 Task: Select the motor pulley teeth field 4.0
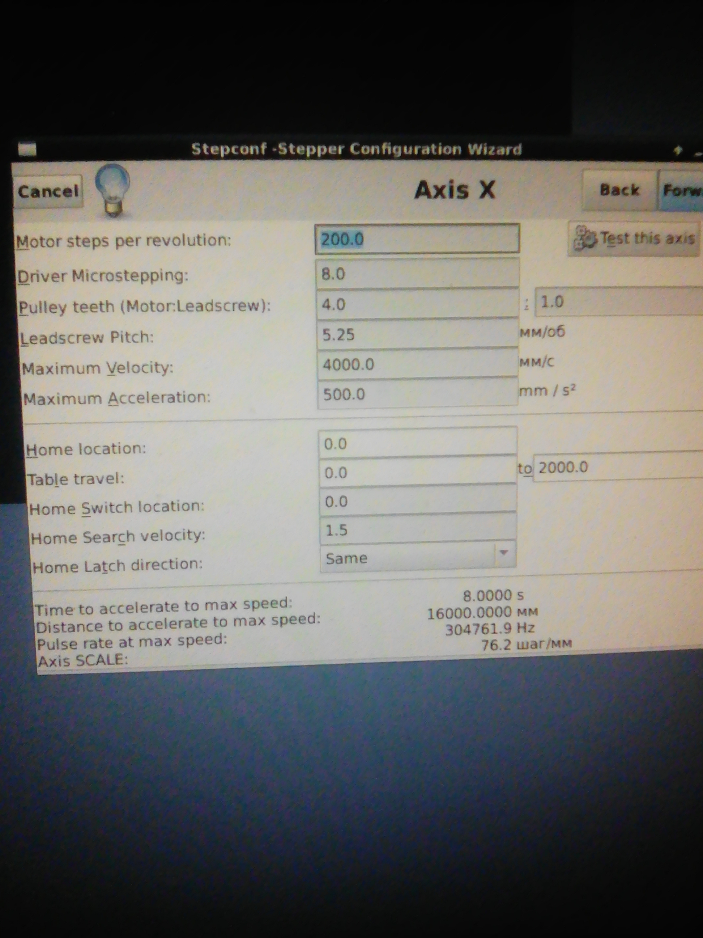tap(417, 304)
